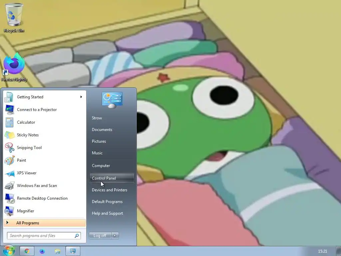The image size is (341, 256).
Task: Click the Control Panel taskbar icon
Action: tap(73, 251)
